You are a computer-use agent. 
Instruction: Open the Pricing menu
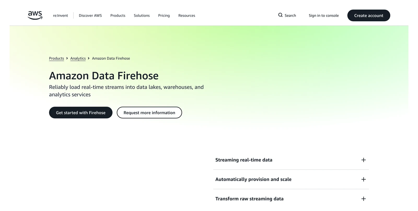[164, 16]
